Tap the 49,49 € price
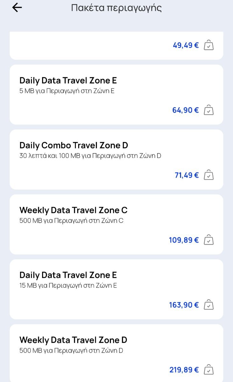 pos(186,45)
